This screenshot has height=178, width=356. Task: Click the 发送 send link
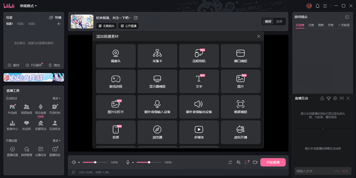[x=345, y=171]
